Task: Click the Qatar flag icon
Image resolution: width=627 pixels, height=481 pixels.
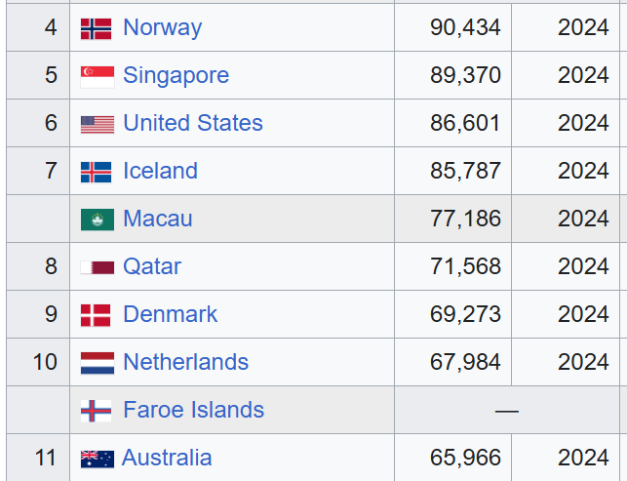Action: click(98, 267)
